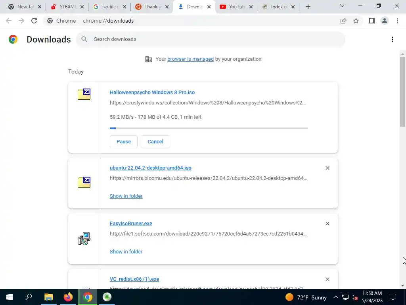Click the scrollbar down arrow
Viewport: 406px width, 305px height.
(402, 286)
